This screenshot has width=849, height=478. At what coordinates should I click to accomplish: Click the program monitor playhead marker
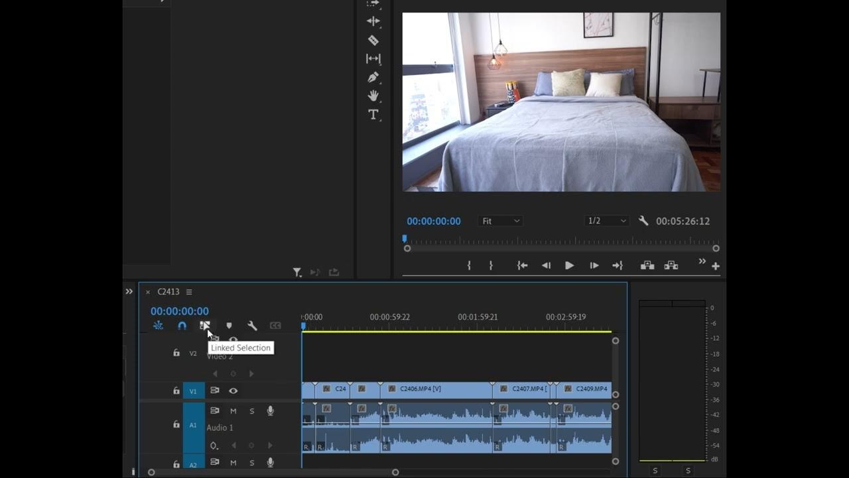pos(405,238)
